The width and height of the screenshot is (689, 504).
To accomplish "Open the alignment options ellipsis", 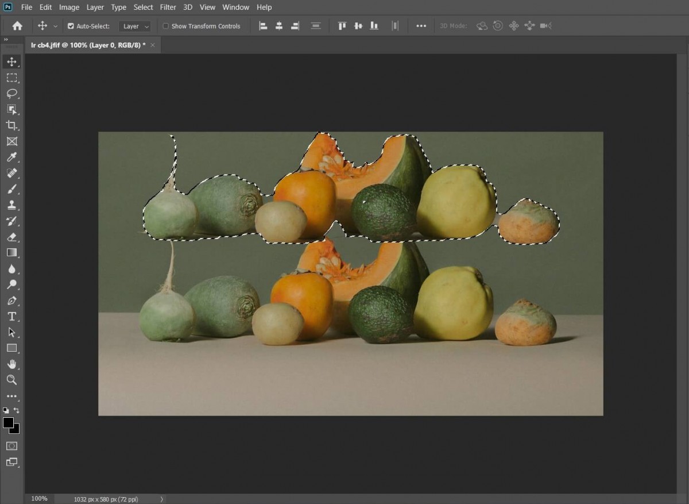I will click(421, 26).
